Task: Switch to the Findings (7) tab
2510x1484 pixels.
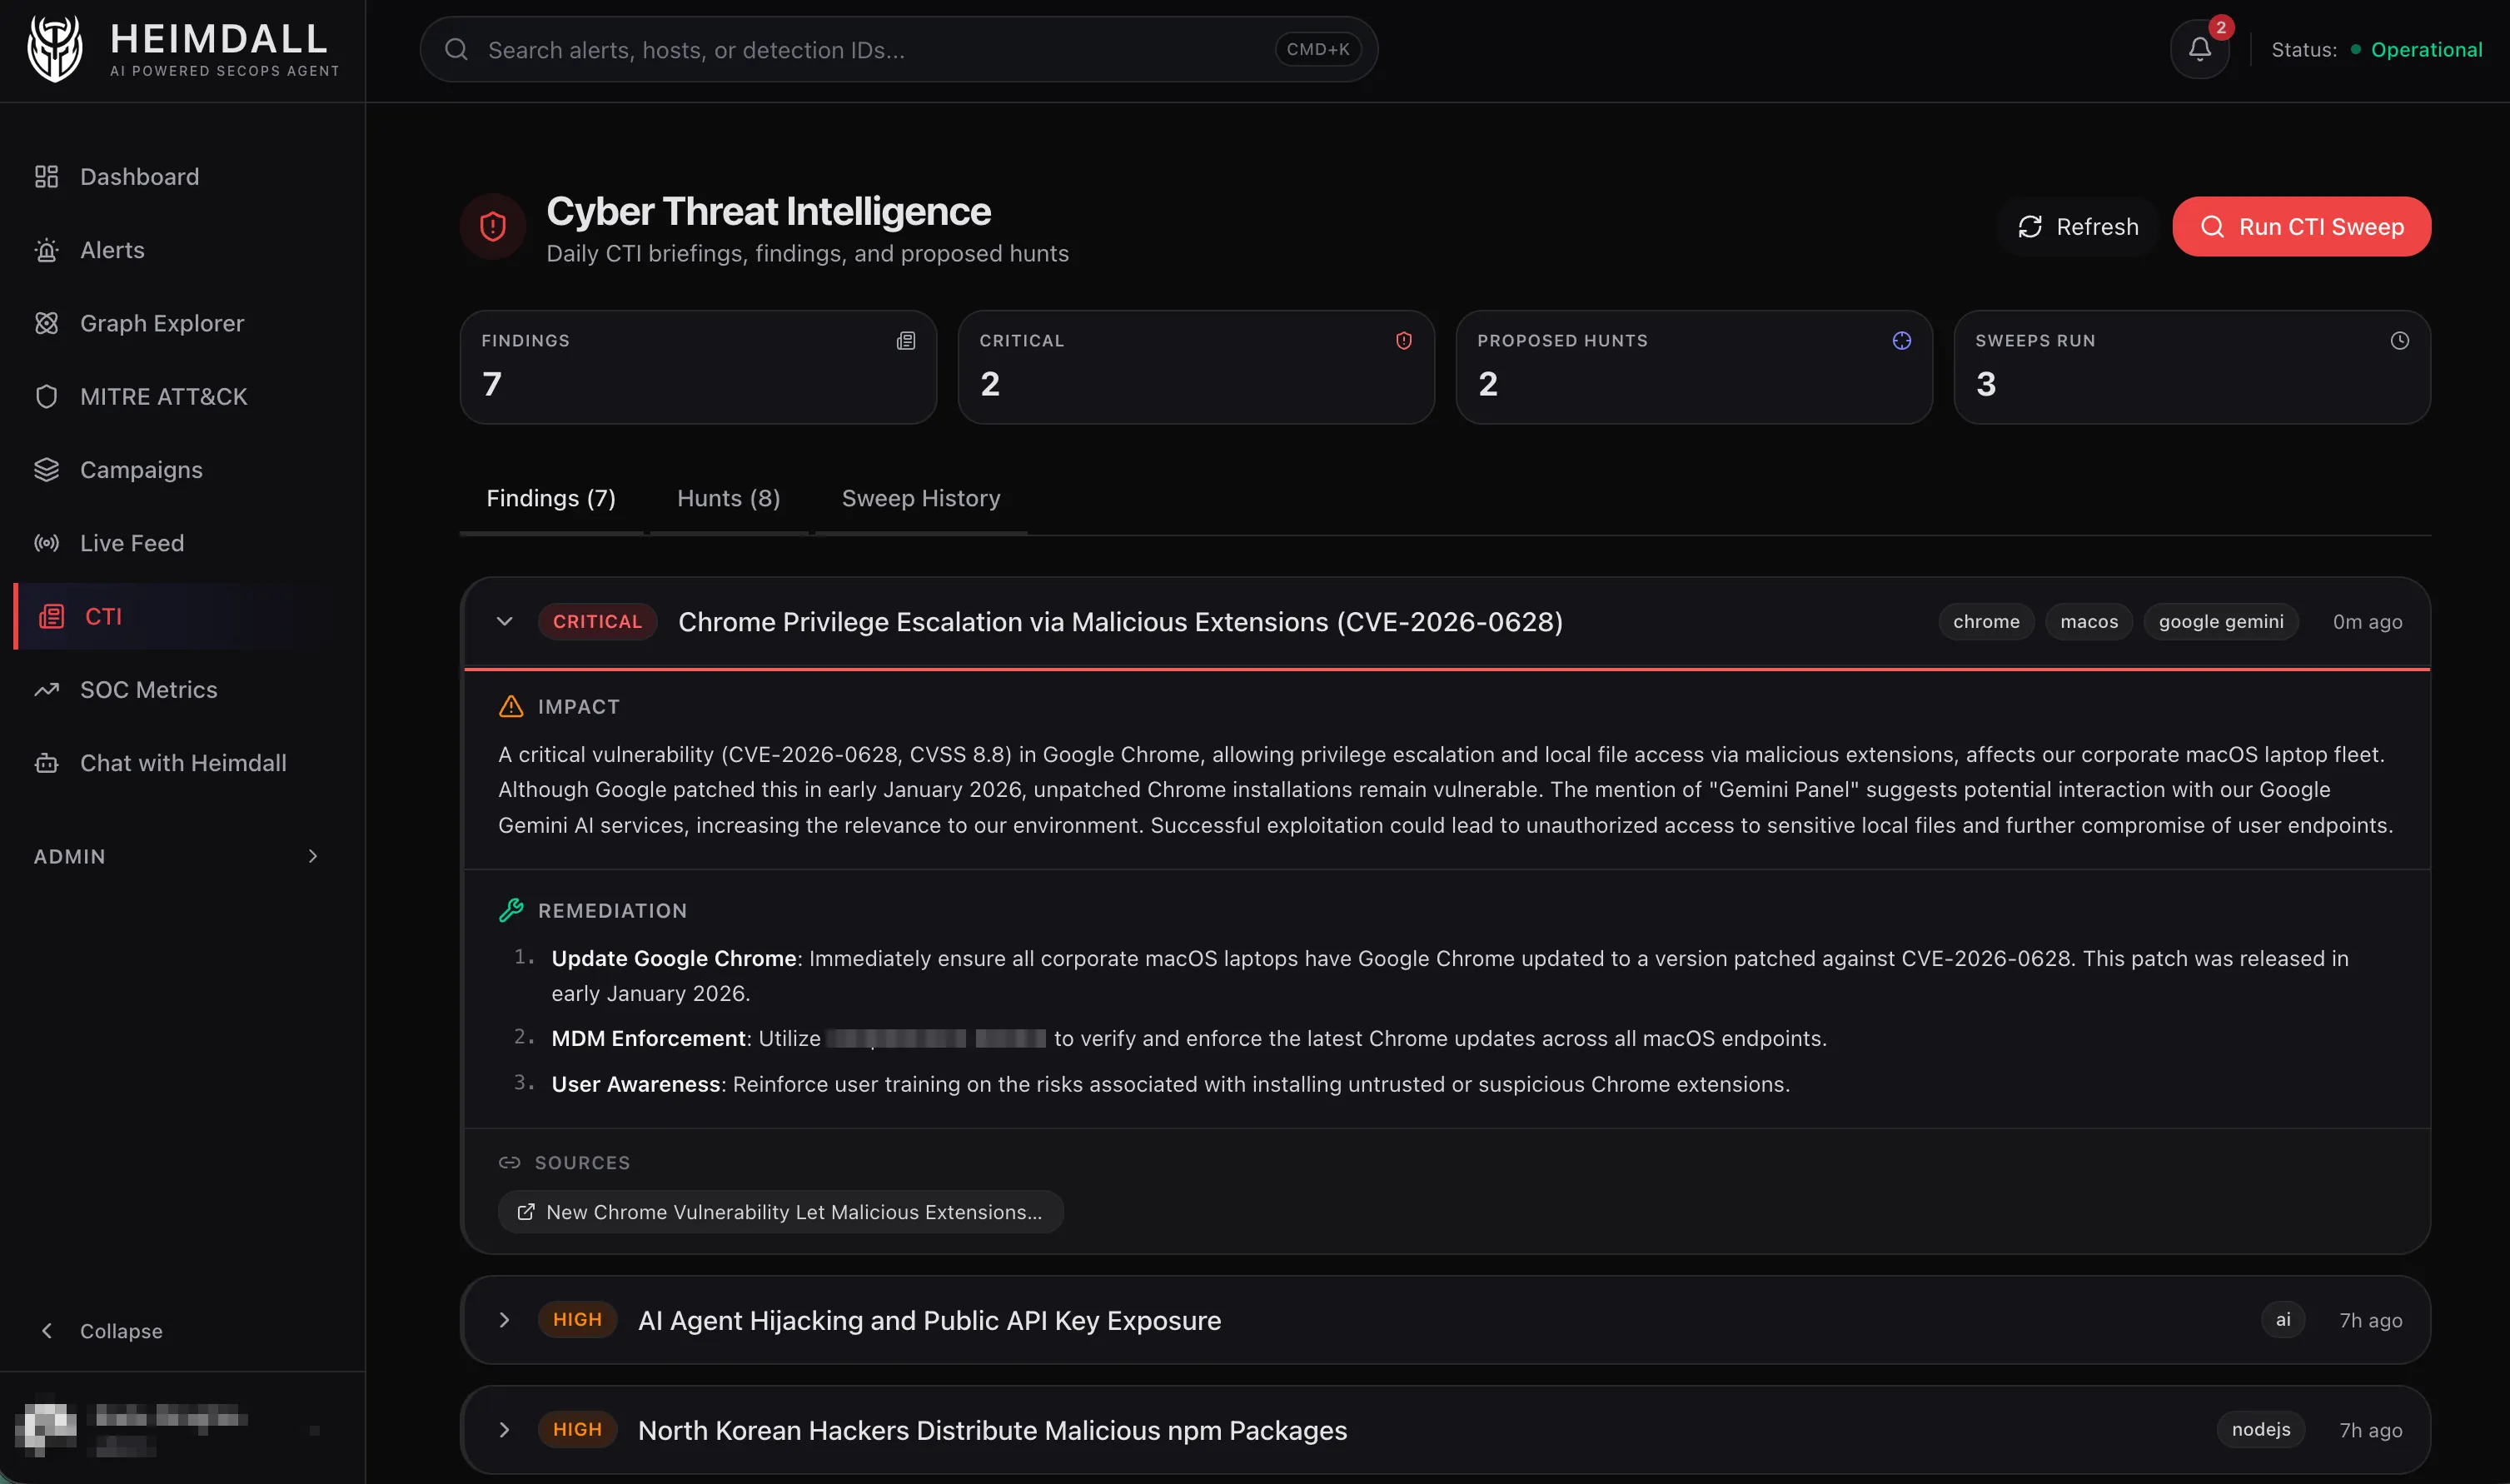Action: point(551,498)
